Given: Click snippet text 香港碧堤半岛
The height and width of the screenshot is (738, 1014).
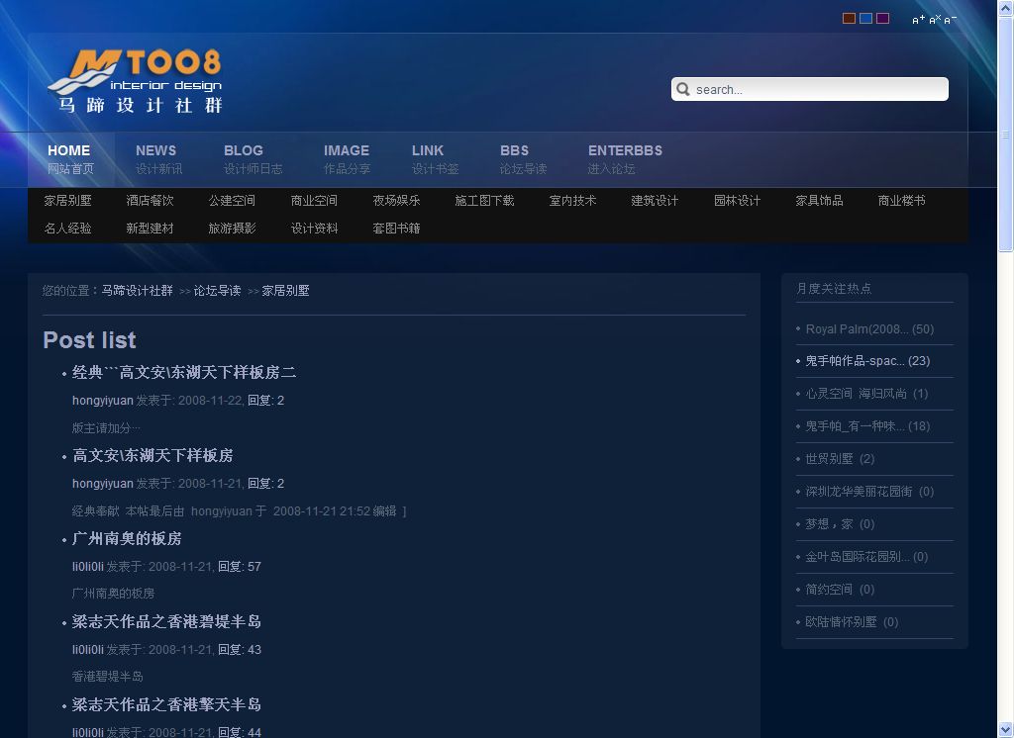Looking at the screenshot, I should tap(107, 677).
